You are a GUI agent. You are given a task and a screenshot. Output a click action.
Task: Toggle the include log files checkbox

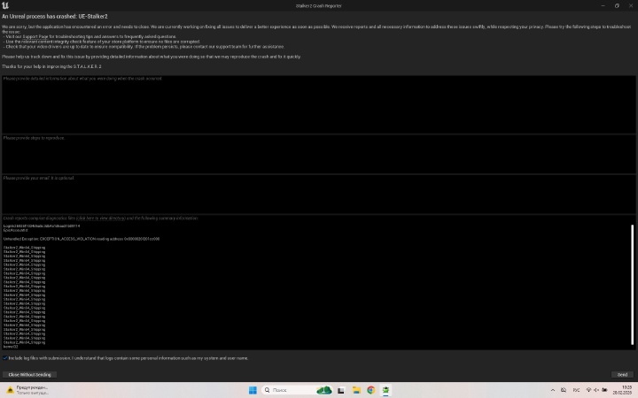coord(4,358)
